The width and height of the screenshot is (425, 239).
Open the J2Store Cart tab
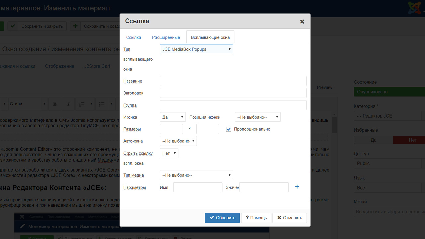click(x=97, y=66)
